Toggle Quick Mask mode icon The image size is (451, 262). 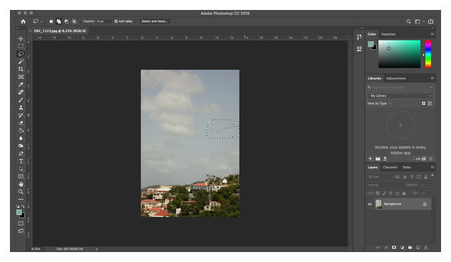(21, 224)
